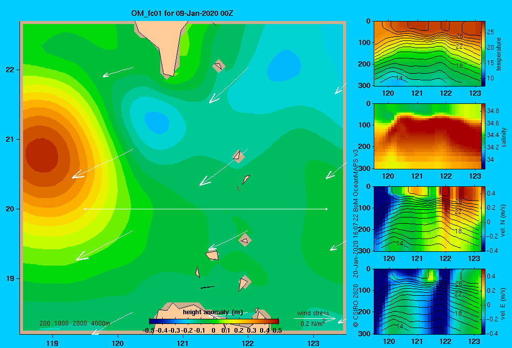Click the '120' longitude label under vel. E panel
This screenshot has width=512, height=348.
tap(388, 341)
